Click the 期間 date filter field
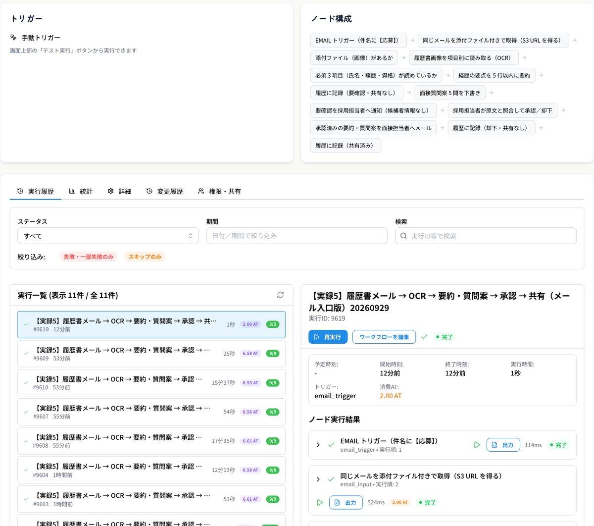The height and width of the screenshot is (526, 594). (x=297, y=236)
